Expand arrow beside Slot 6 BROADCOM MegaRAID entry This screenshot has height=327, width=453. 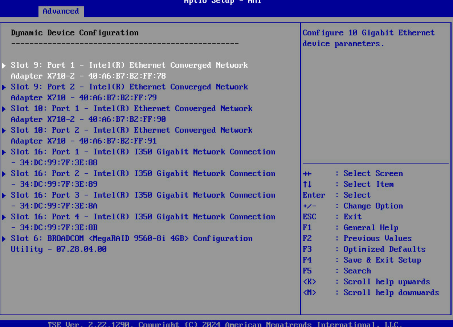tap(4, 239)
